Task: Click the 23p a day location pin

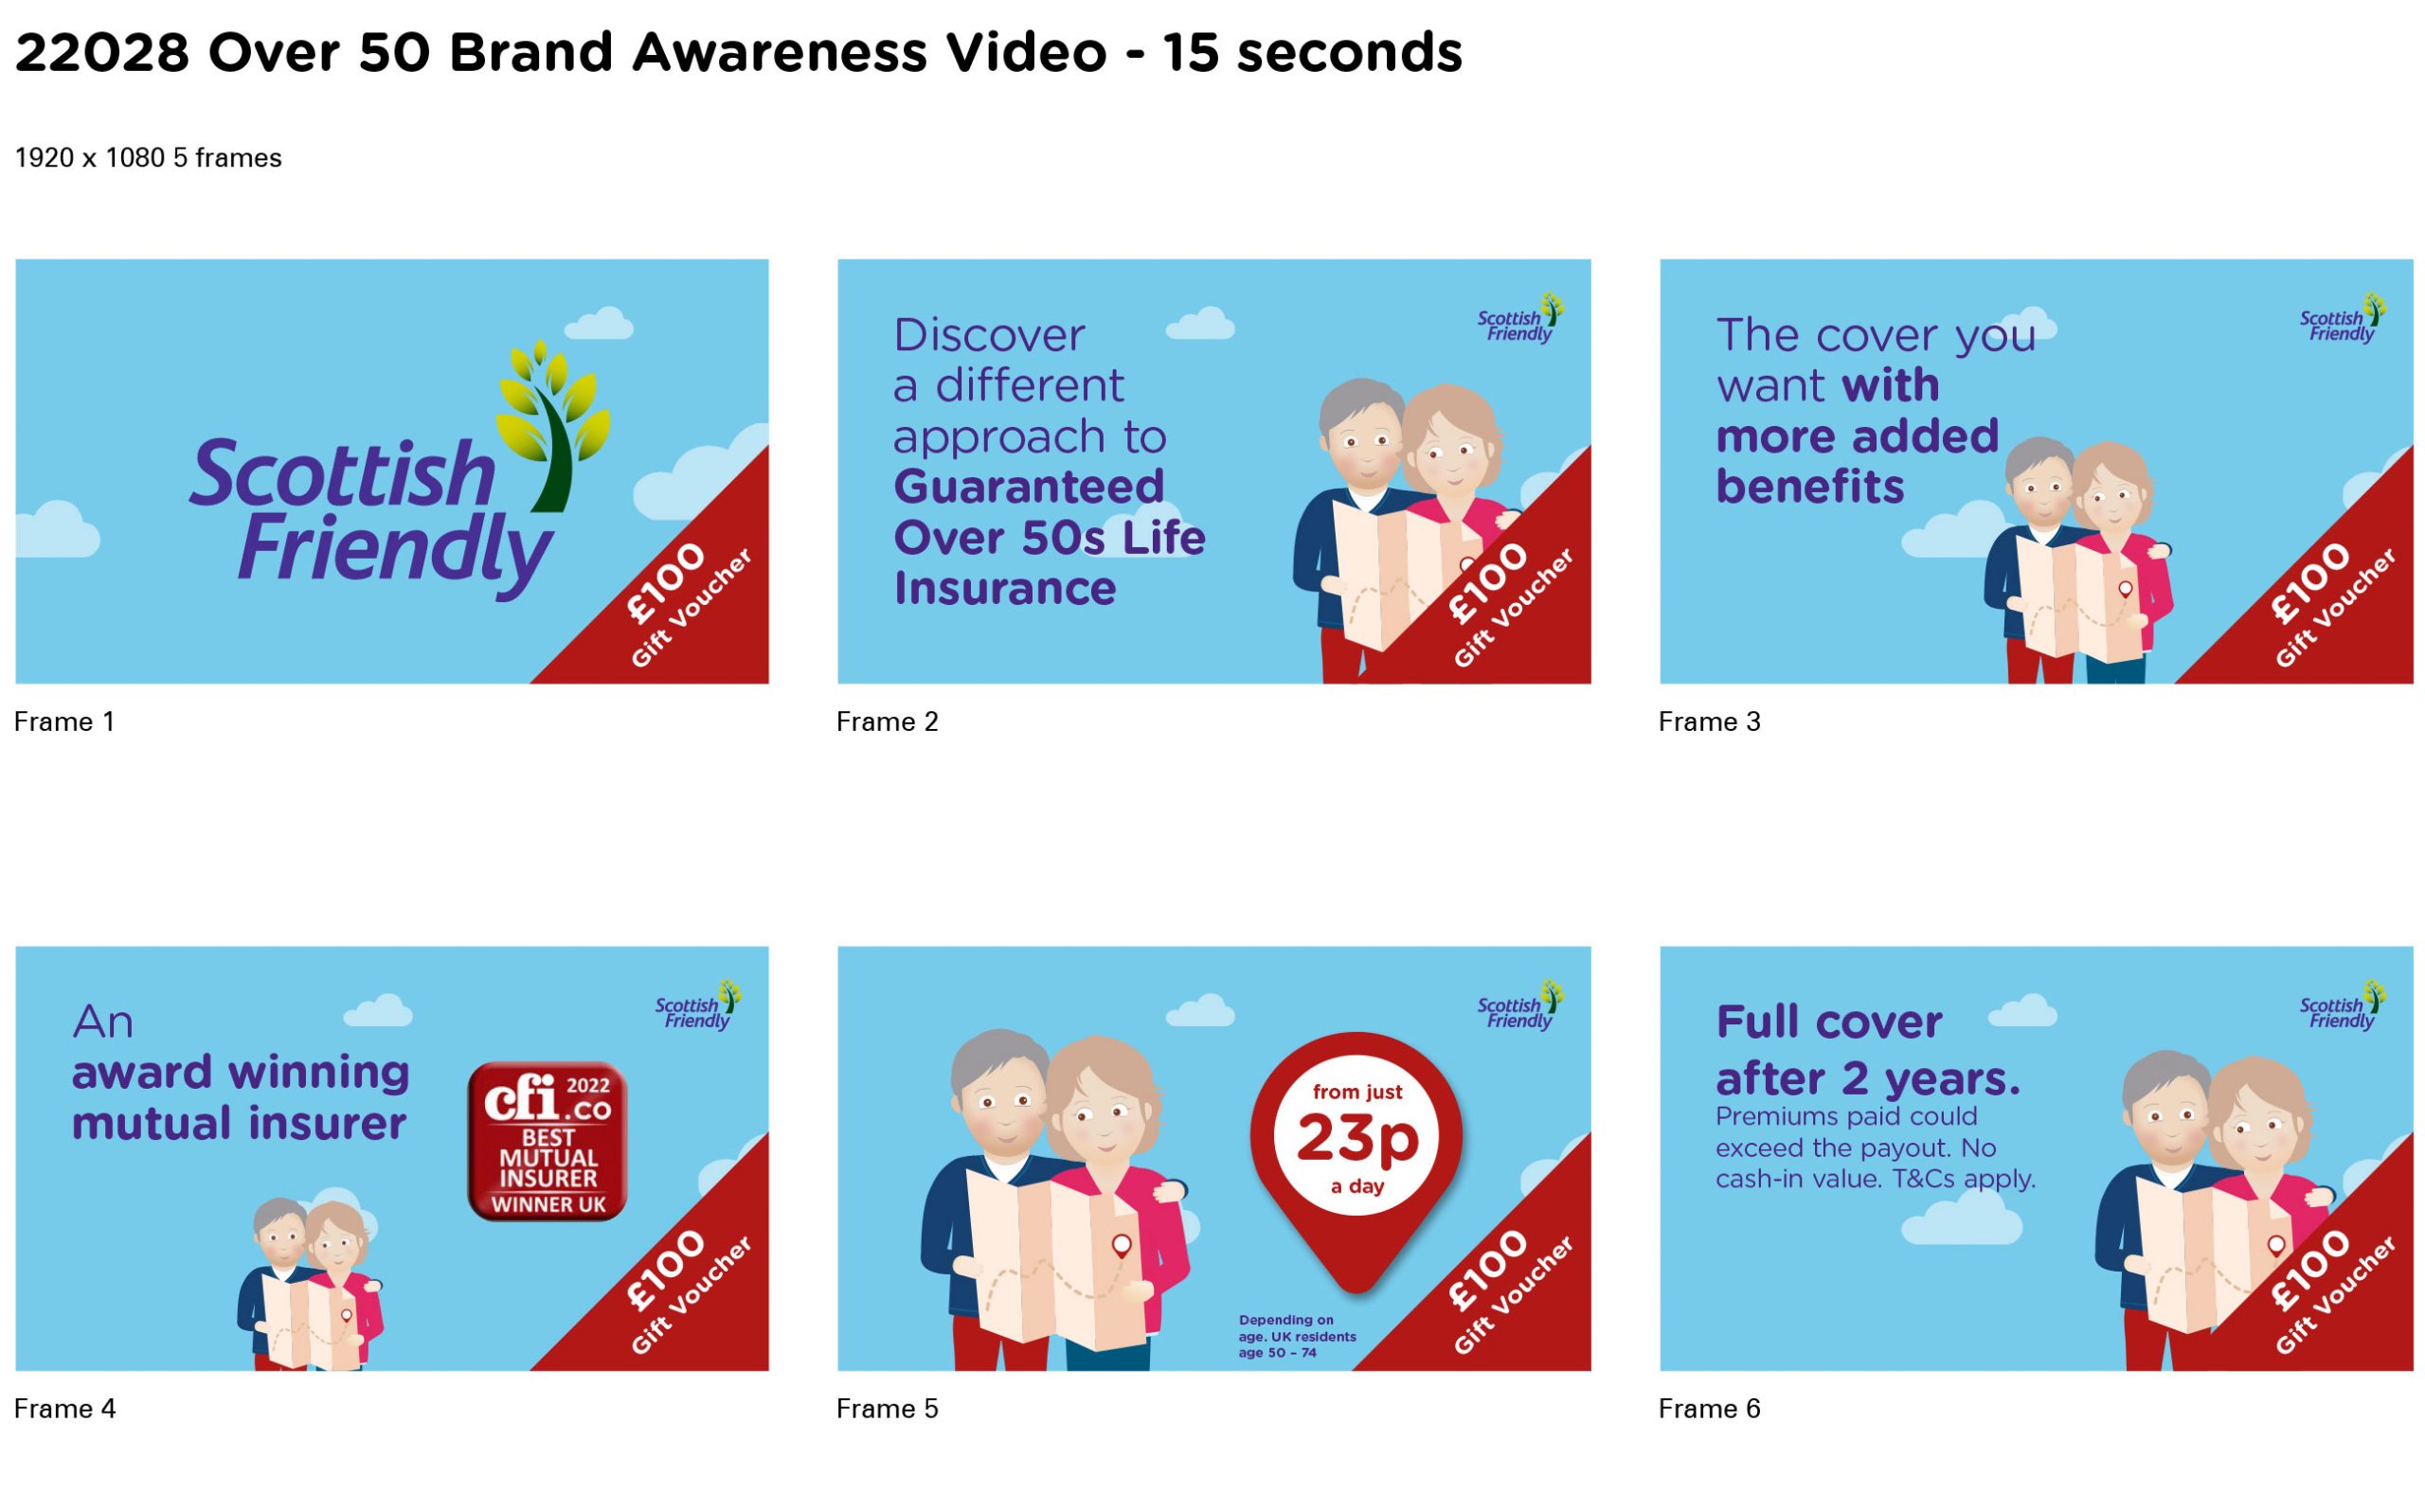Action: [1356, 1162]
